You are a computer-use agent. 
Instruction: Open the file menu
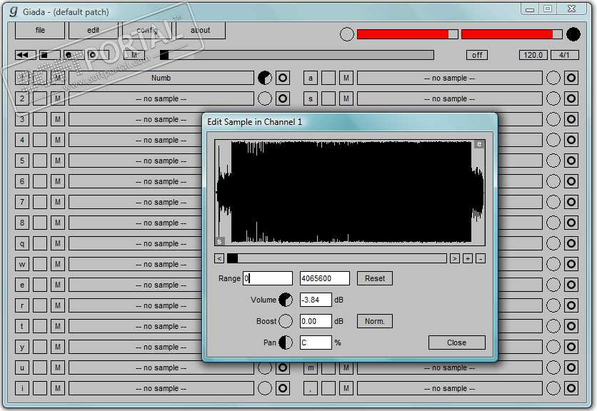point(40,30)
